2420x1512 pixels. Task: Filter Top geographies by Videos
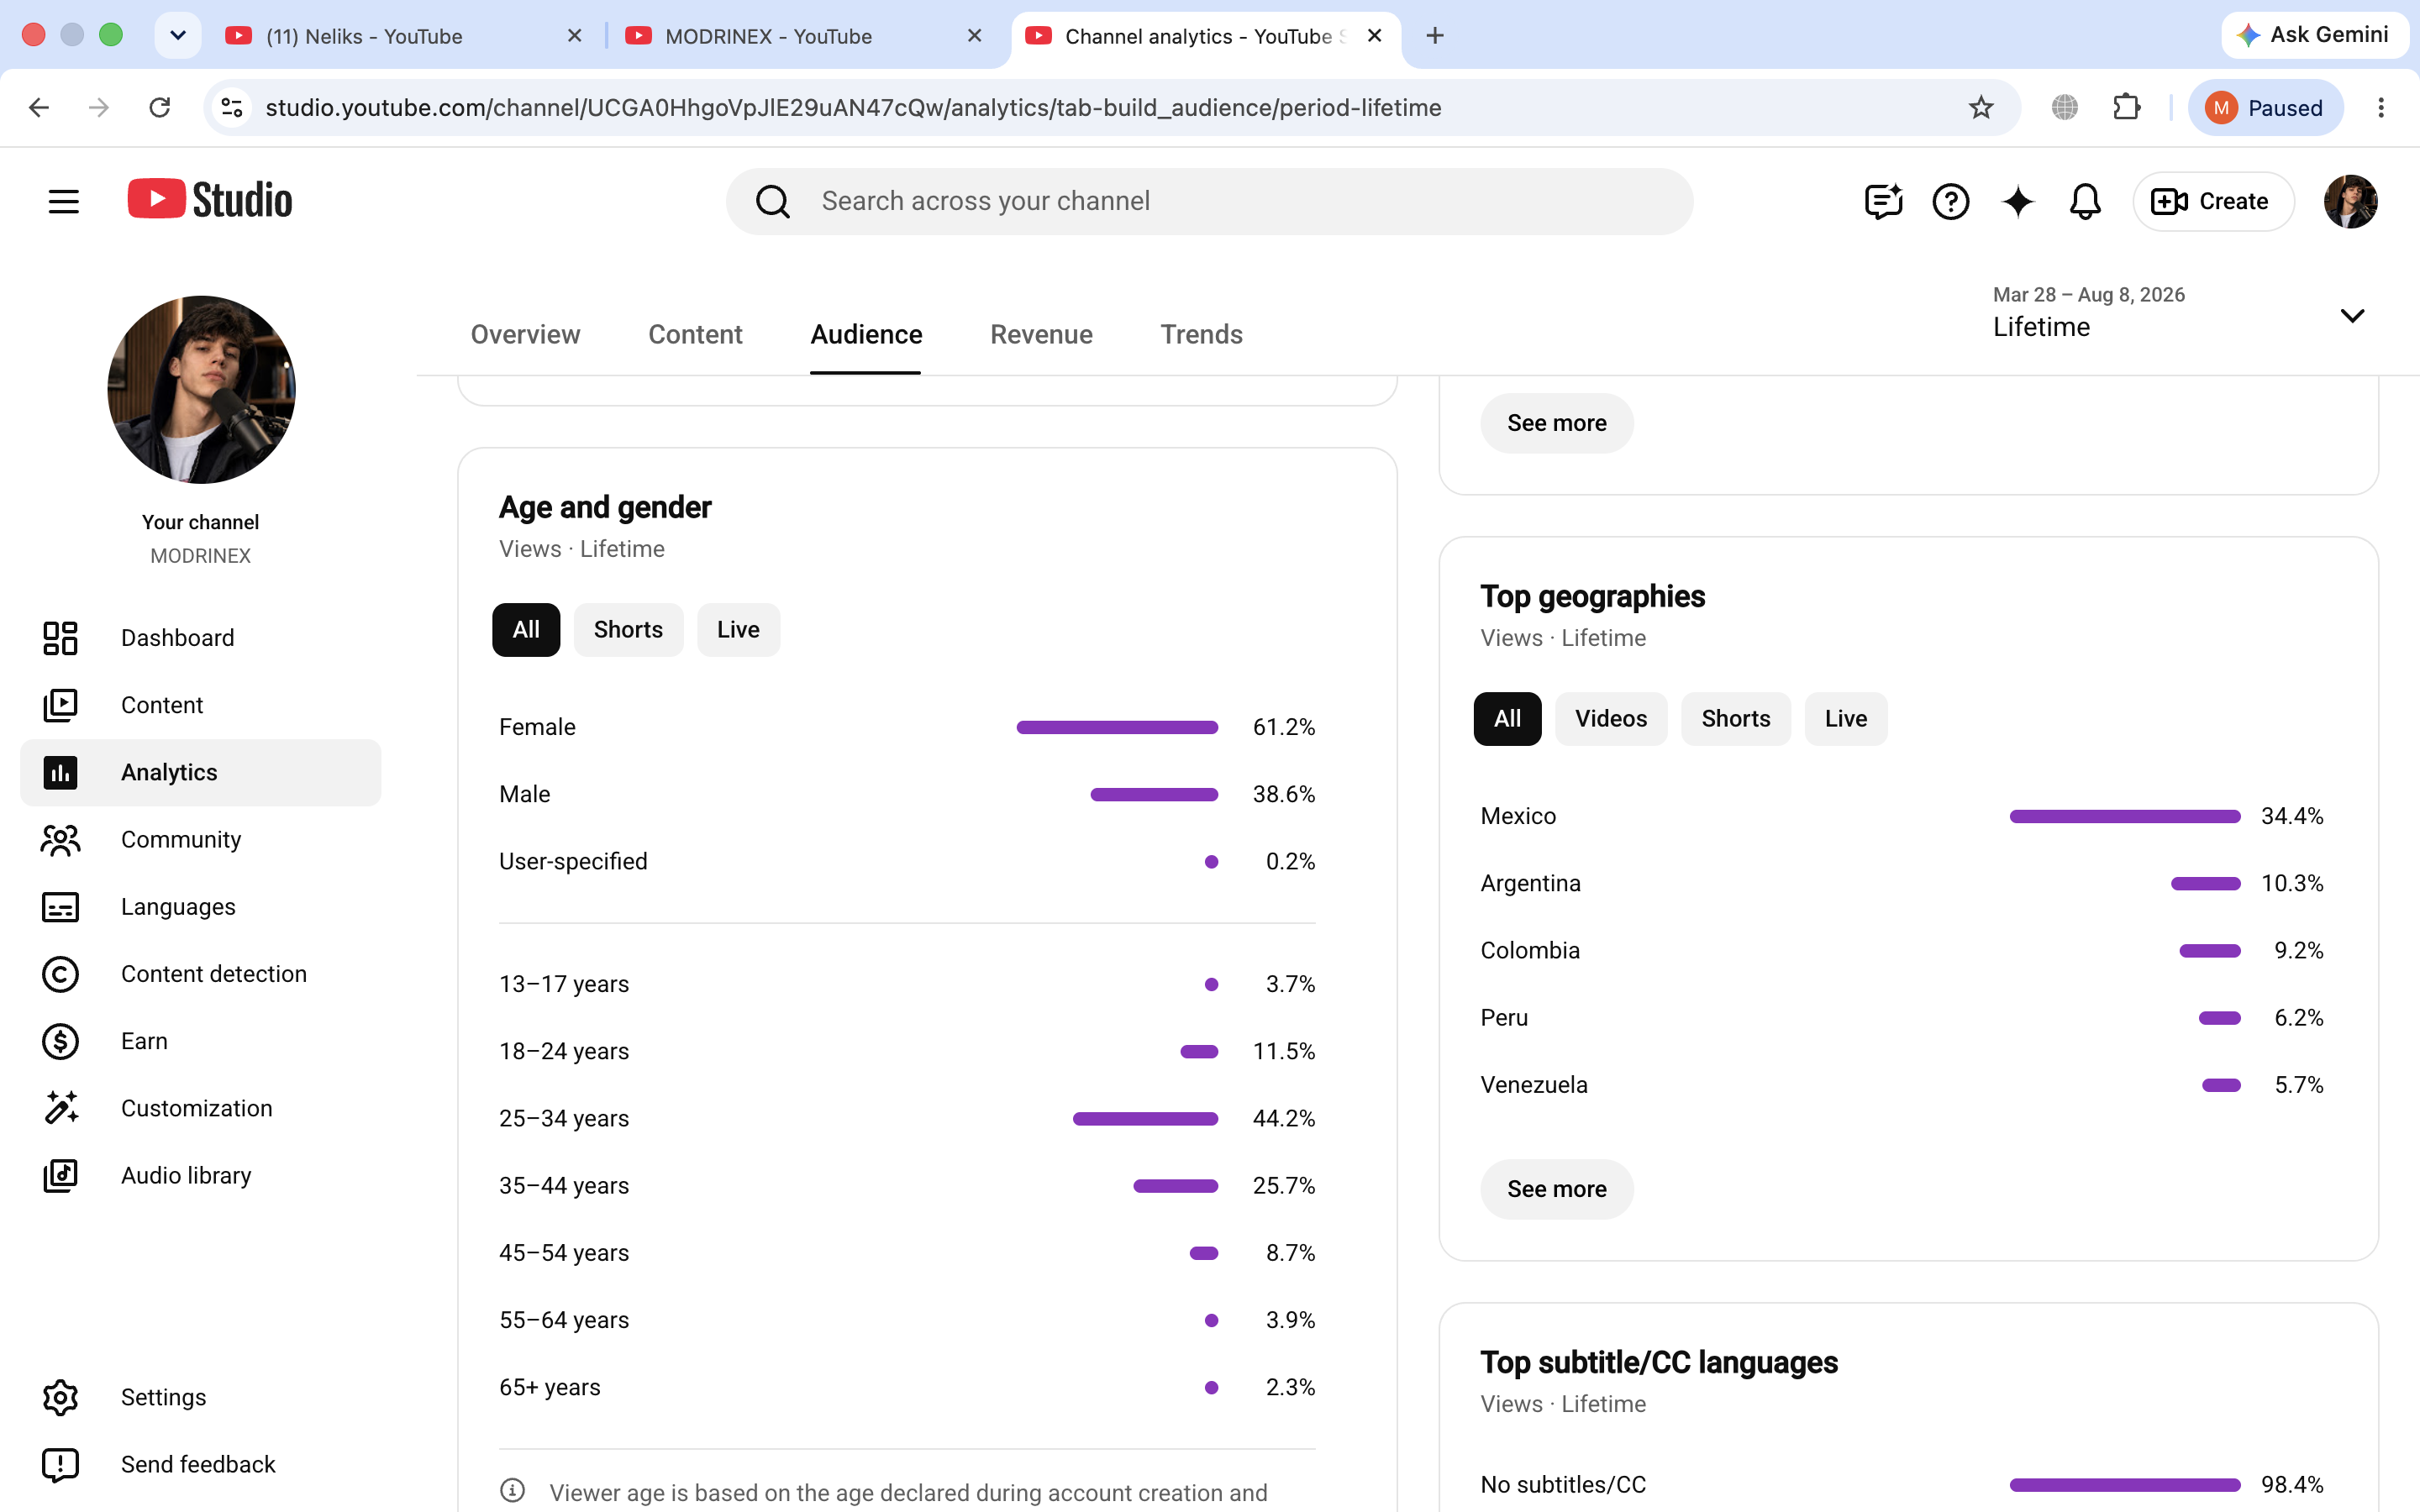(x=1611, y=719)
